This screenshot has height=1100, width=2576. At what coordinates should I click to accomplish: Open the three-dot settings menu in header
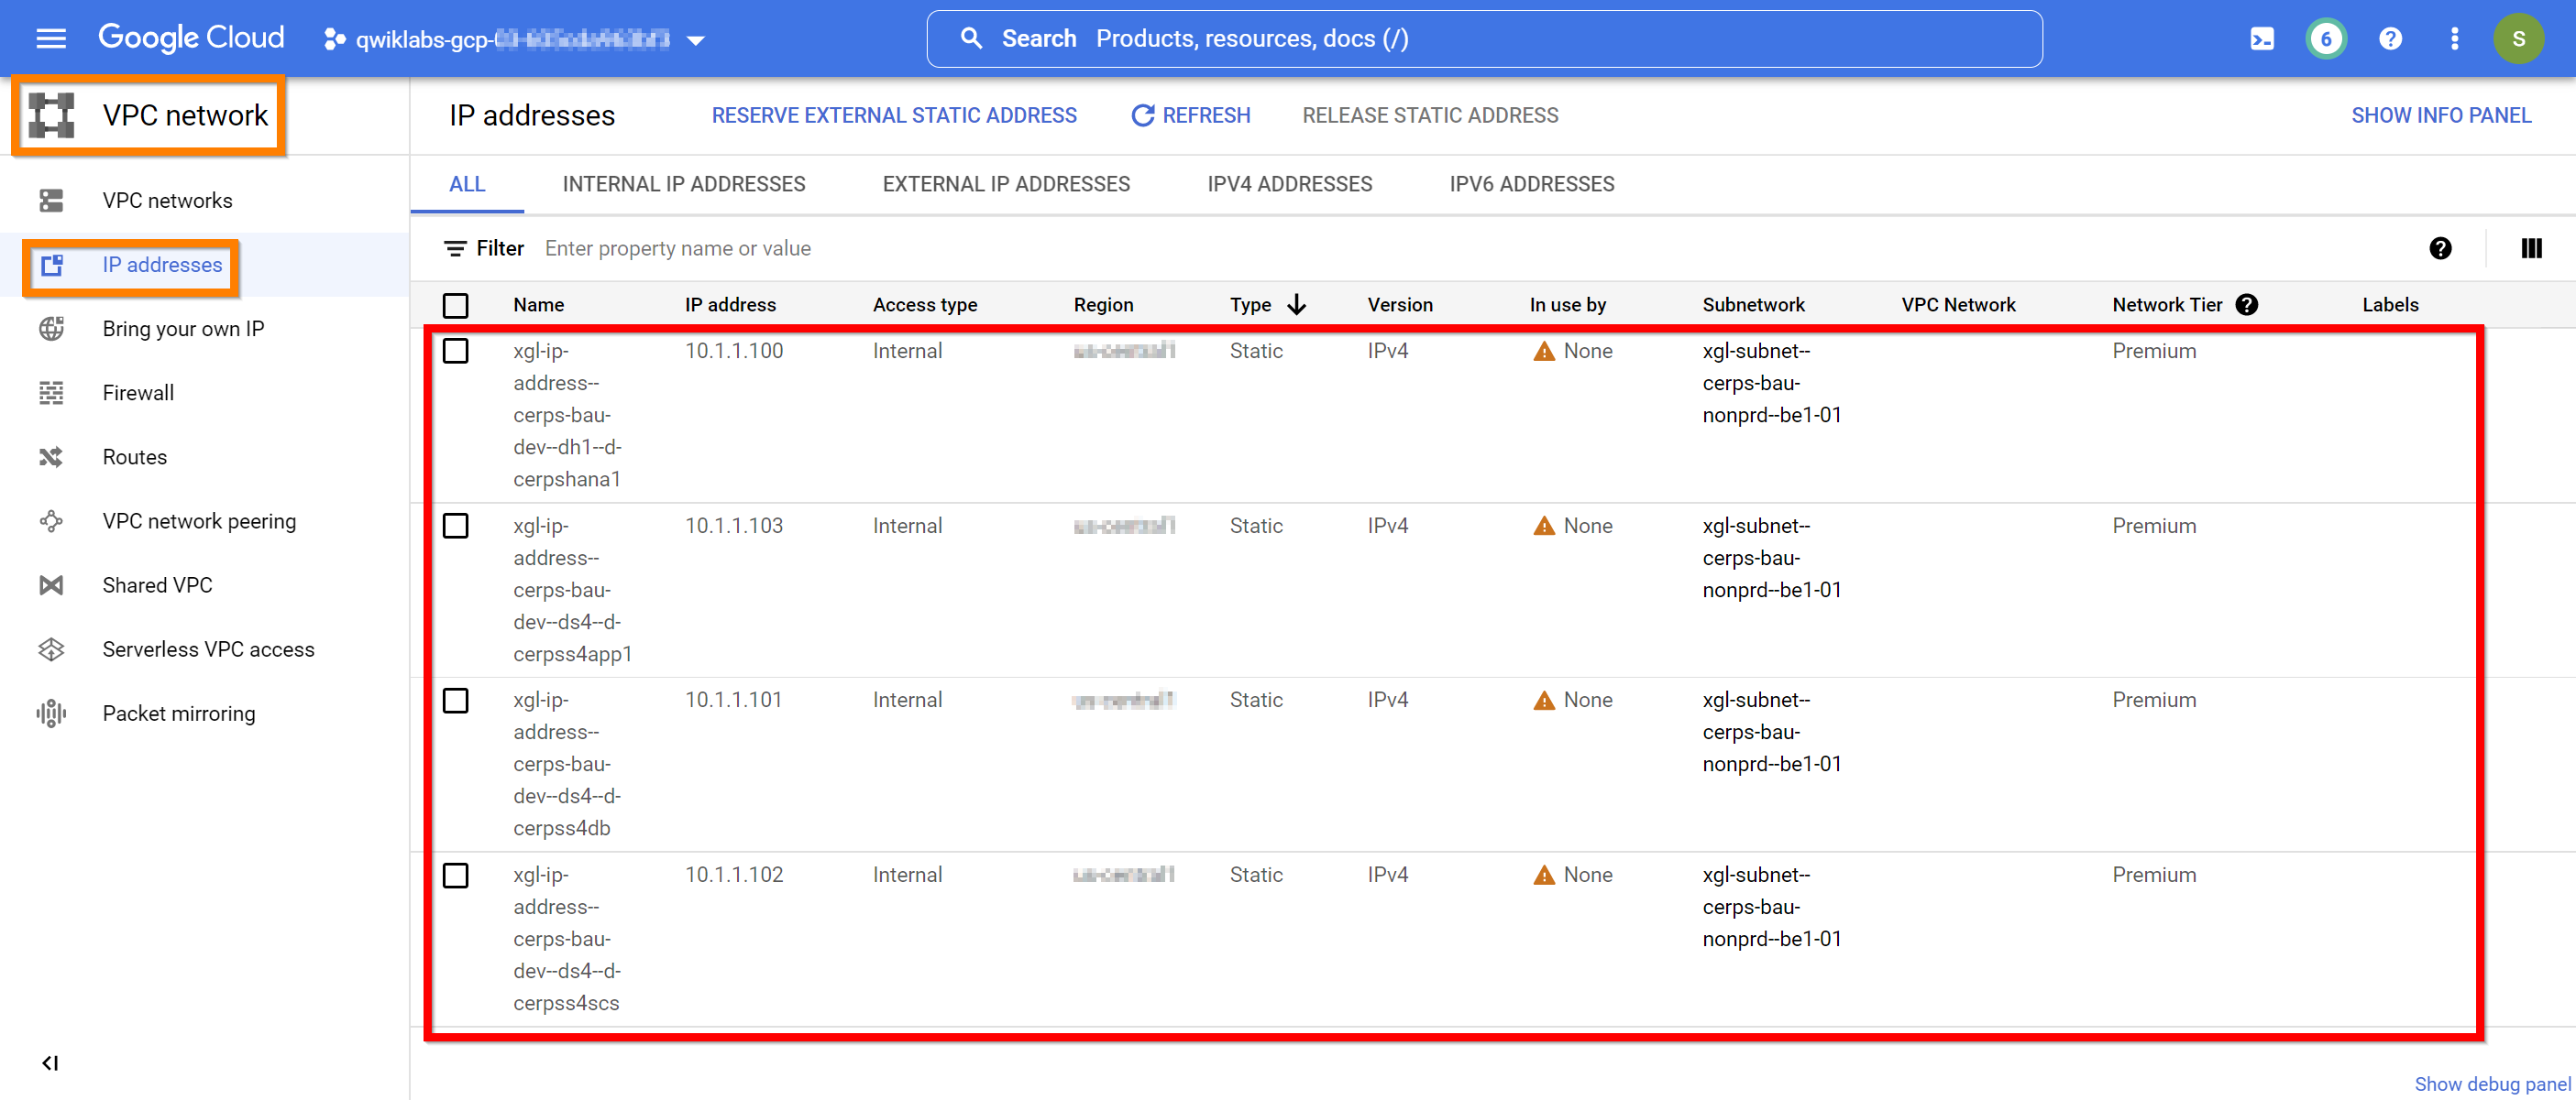pyautogui.click(x=2454, y=39)
